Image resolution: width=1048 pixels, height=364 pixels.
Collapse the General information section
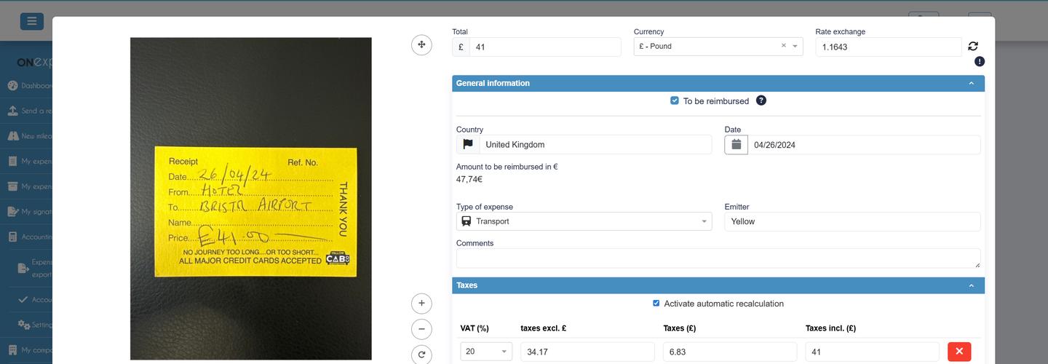pyautogui.click(x=971, y=84)
